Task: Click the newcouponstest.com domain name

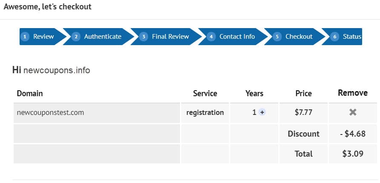Action: (x=50, y=112)
